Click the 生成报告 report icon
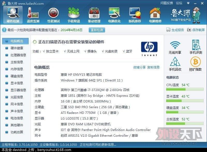 (x=168, y=30)
